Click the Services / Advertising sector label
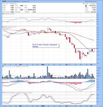Image resolution: width=103 pixels, height=107 pixels. [x=10, y=4]
